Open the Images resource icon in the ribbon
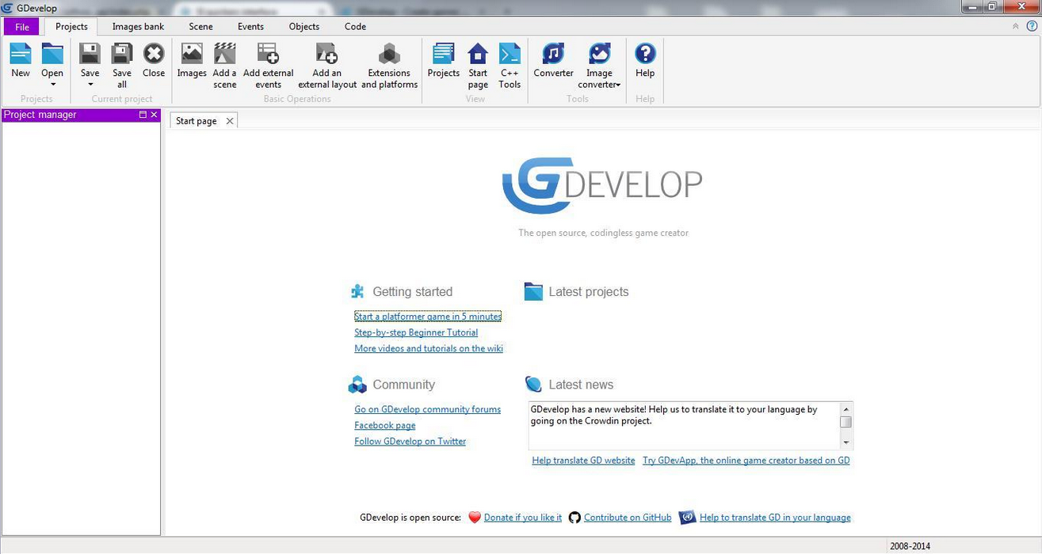The height and width of the screenshot is (554, 1042). pos(192,54)
